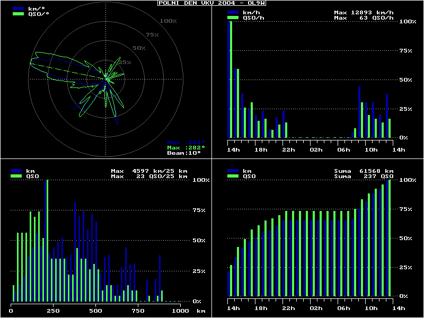Click the tallest green bar in the QSO/h chart
The height and width of the screenshot is (318, 424).
coord(231,79)
